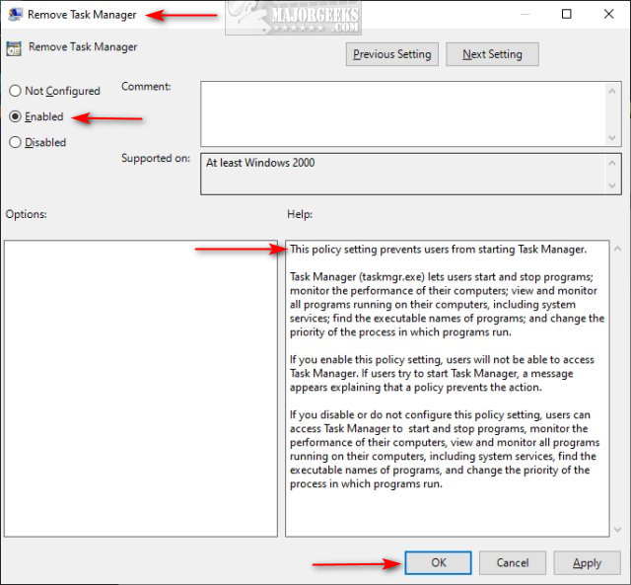
Task: Go to Previous Setting
Action: pos(392,54)
